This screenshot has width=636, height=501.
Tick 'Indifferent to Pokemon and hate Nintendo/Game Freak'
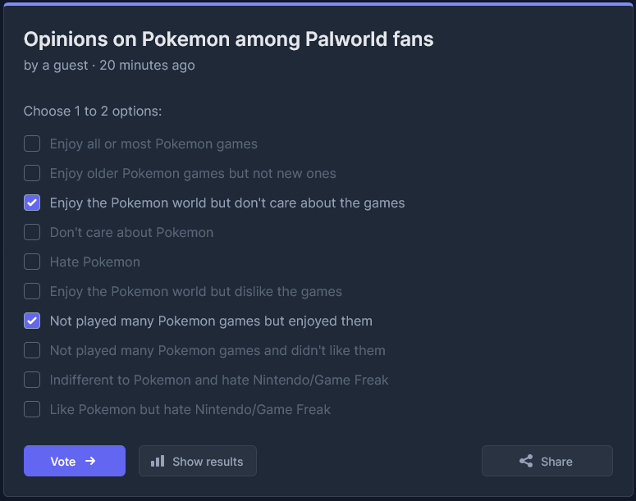[32, 380]
